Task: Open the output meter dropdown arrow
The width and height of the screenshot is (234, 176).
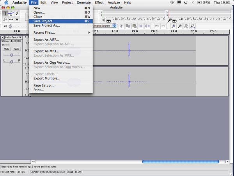Action: click(108, 21)
